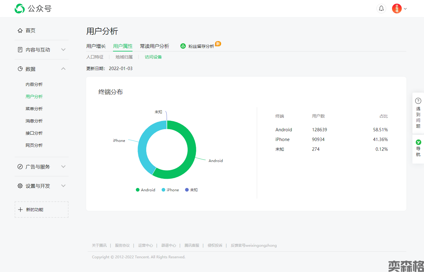Toggle the 未知 legend item in chart
Image resolution: width=424 pixels, height=272 pixels.
191,190
